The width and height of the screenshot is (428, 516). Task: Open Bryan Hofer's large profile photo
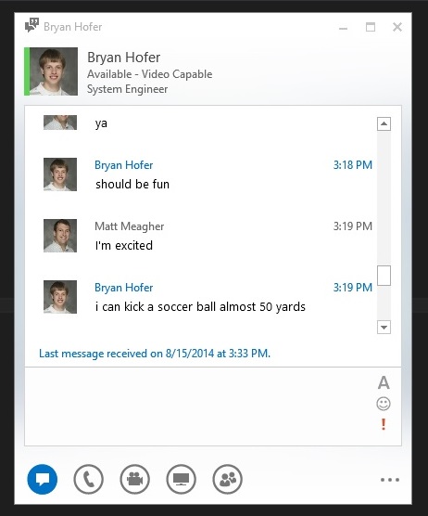(54, 71)
